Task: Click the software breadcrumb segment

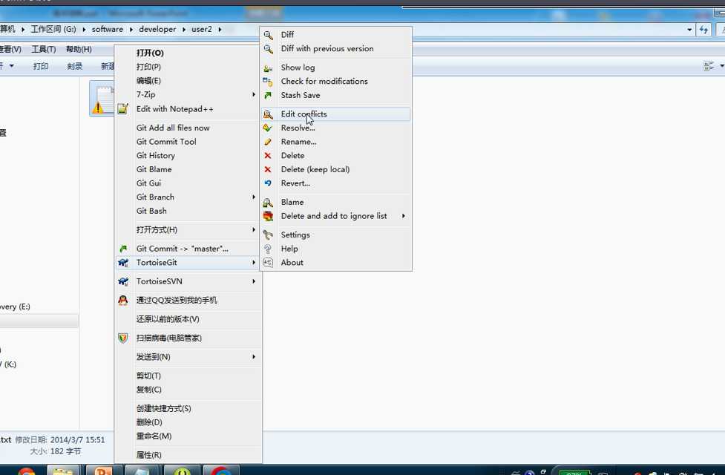Action: click(x=108, y=29)
